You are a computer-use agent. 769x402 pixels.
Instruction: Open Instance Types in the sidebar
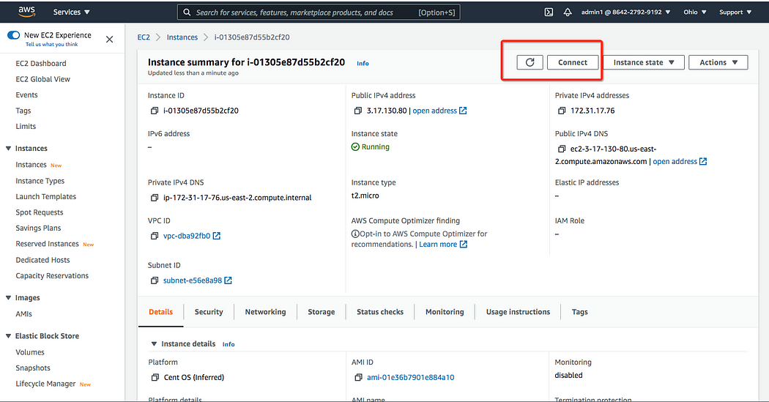pos(40,181)
